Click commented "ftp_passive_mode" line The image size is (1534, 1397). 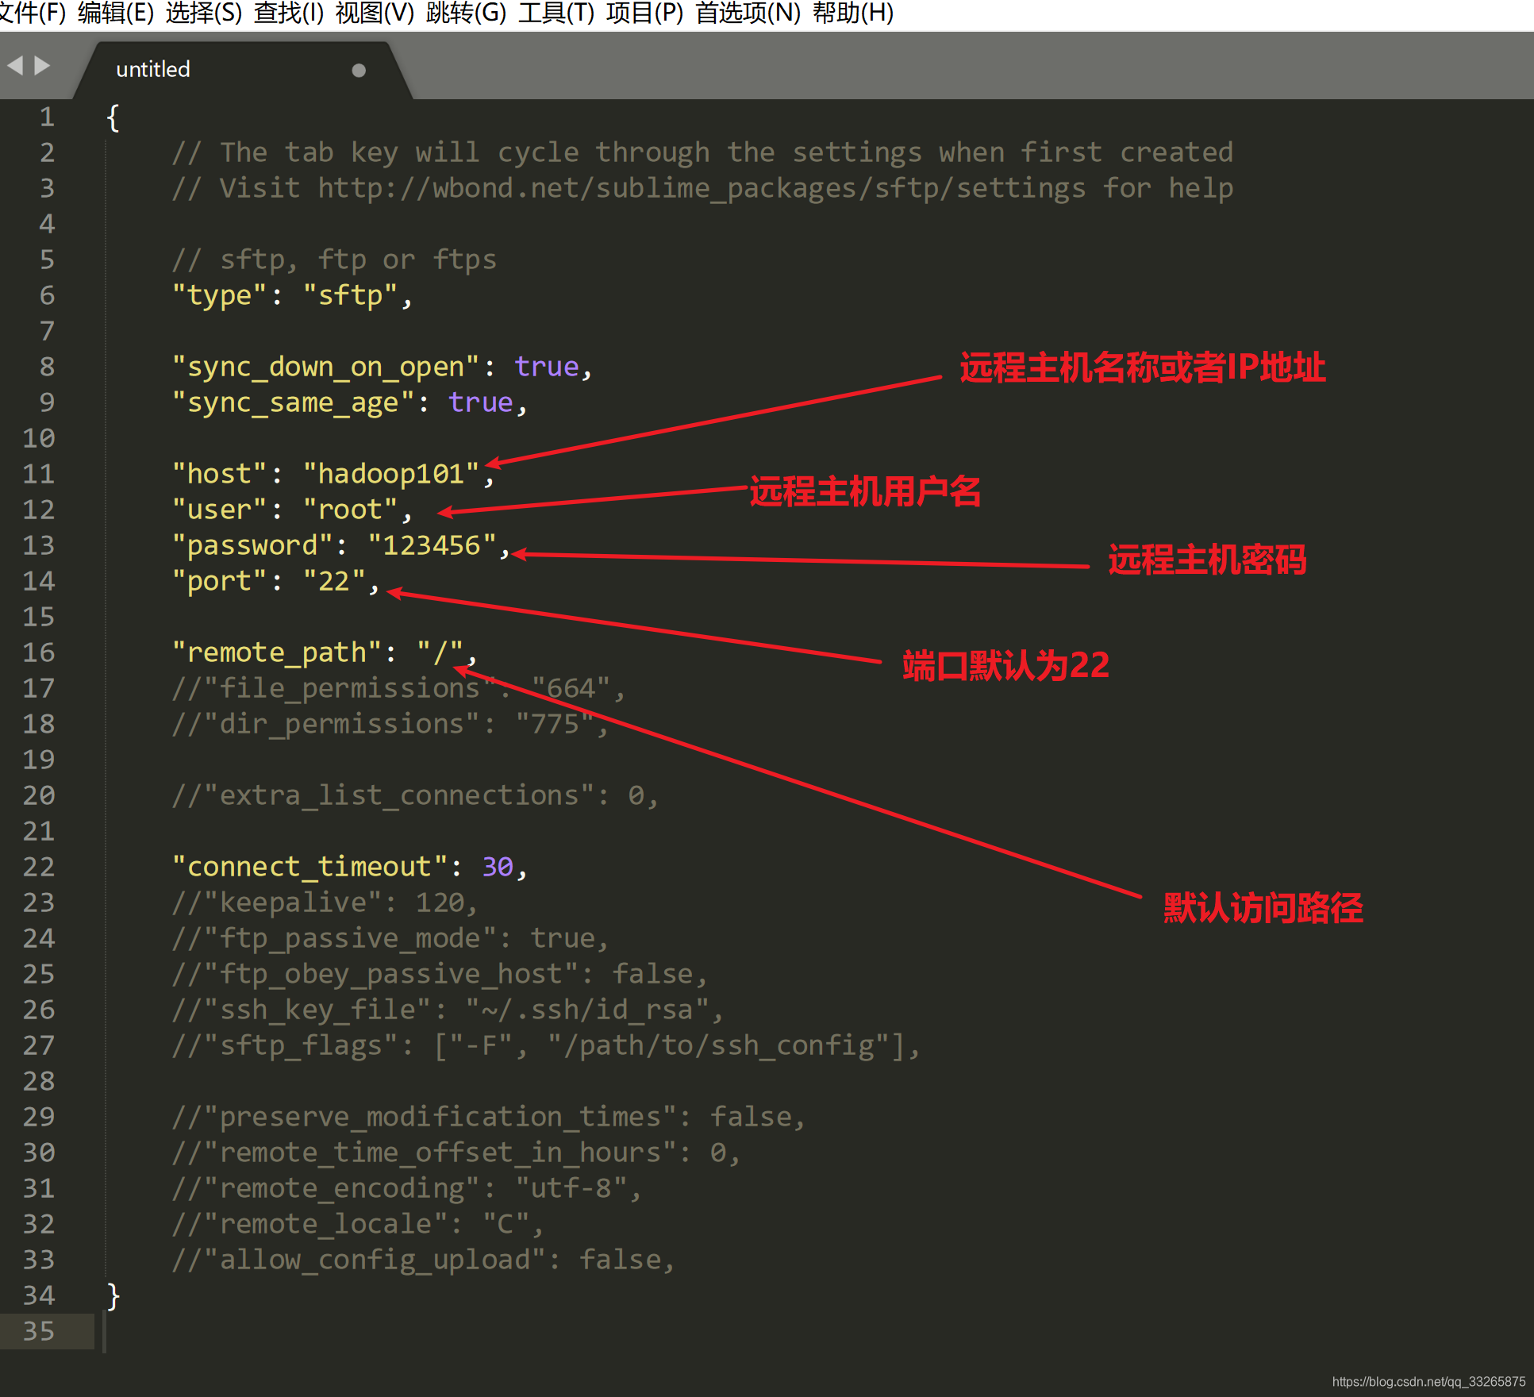pyautogui.click(x=390, y=939)
